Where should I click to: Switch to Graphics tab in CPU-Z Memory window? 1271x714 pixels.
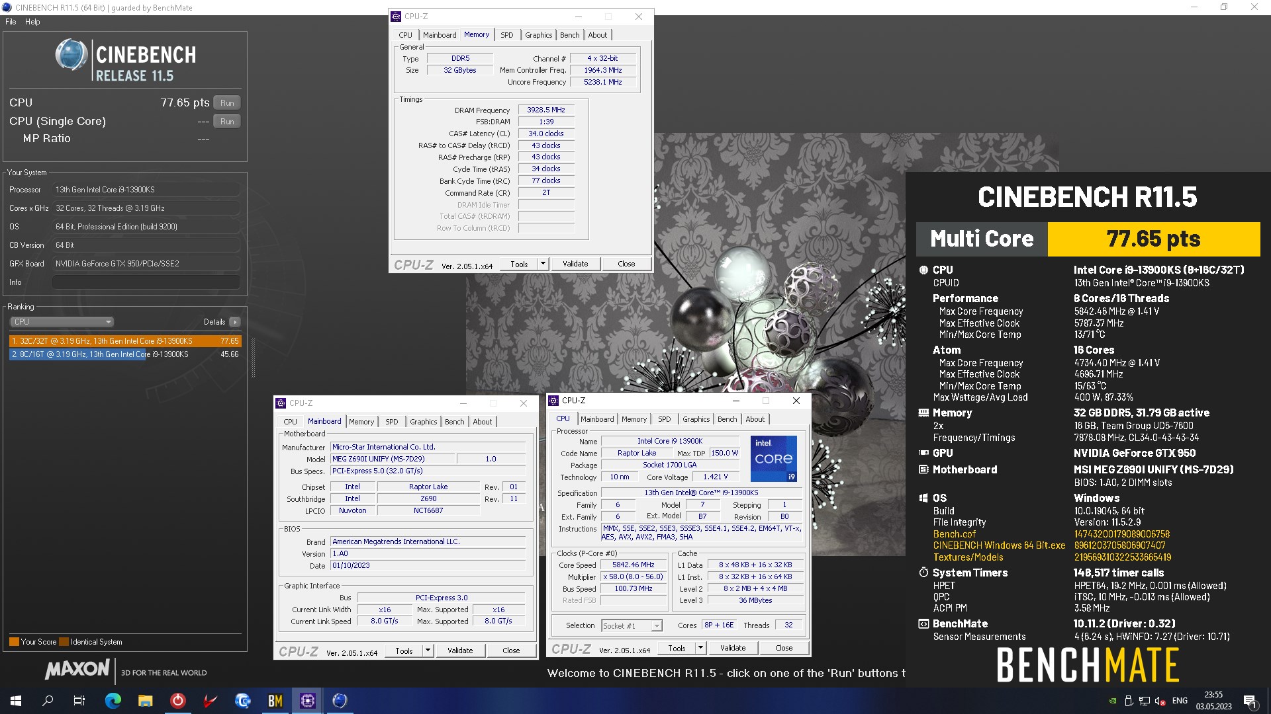coord(538,35)
